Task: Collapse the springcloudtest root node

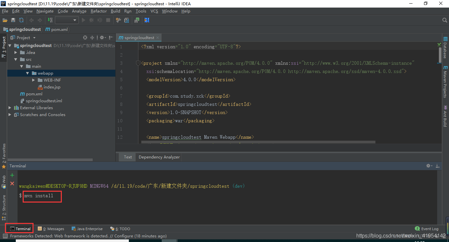Action: [10, 46]
